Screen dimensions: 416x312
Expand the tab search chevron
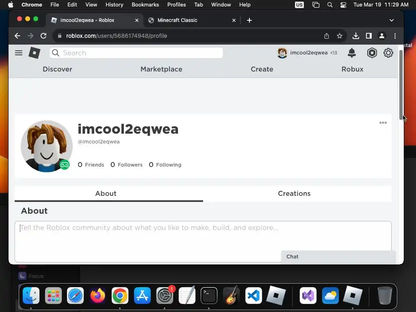[391, 20]
